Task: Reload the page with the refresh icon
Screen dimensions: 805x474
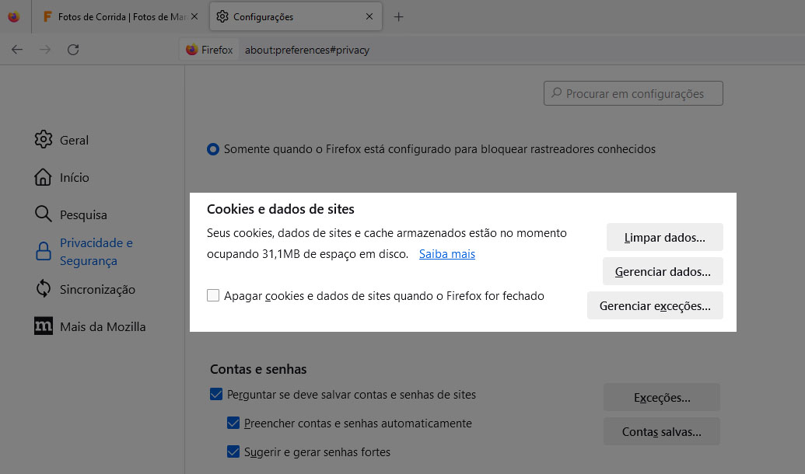Action: click(x=73, y=50)
